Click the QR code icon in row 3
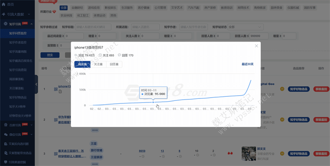 [x=55, y=154]
